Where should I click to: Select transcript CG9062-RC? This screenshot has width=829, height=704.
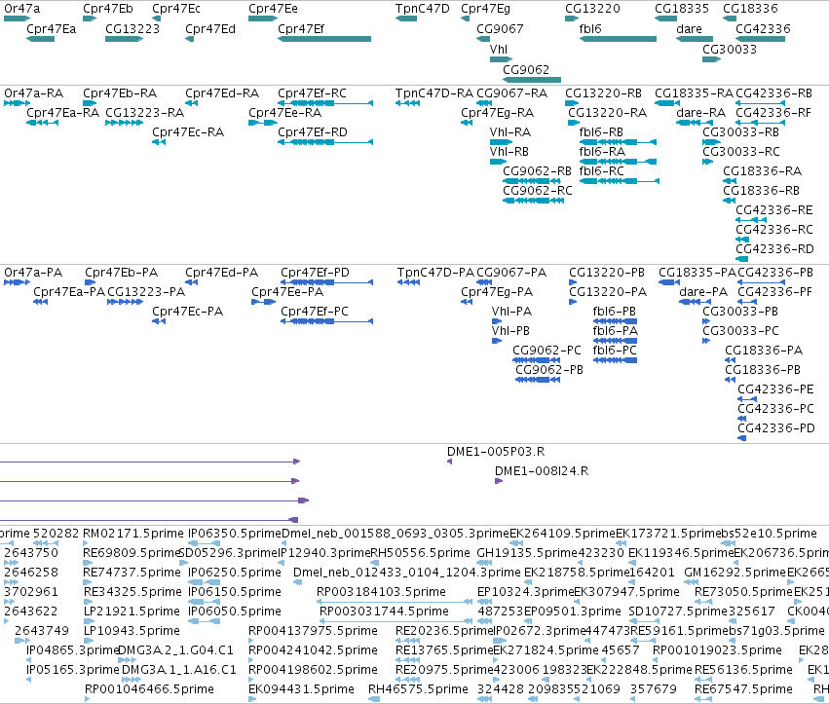pos(534,201)
